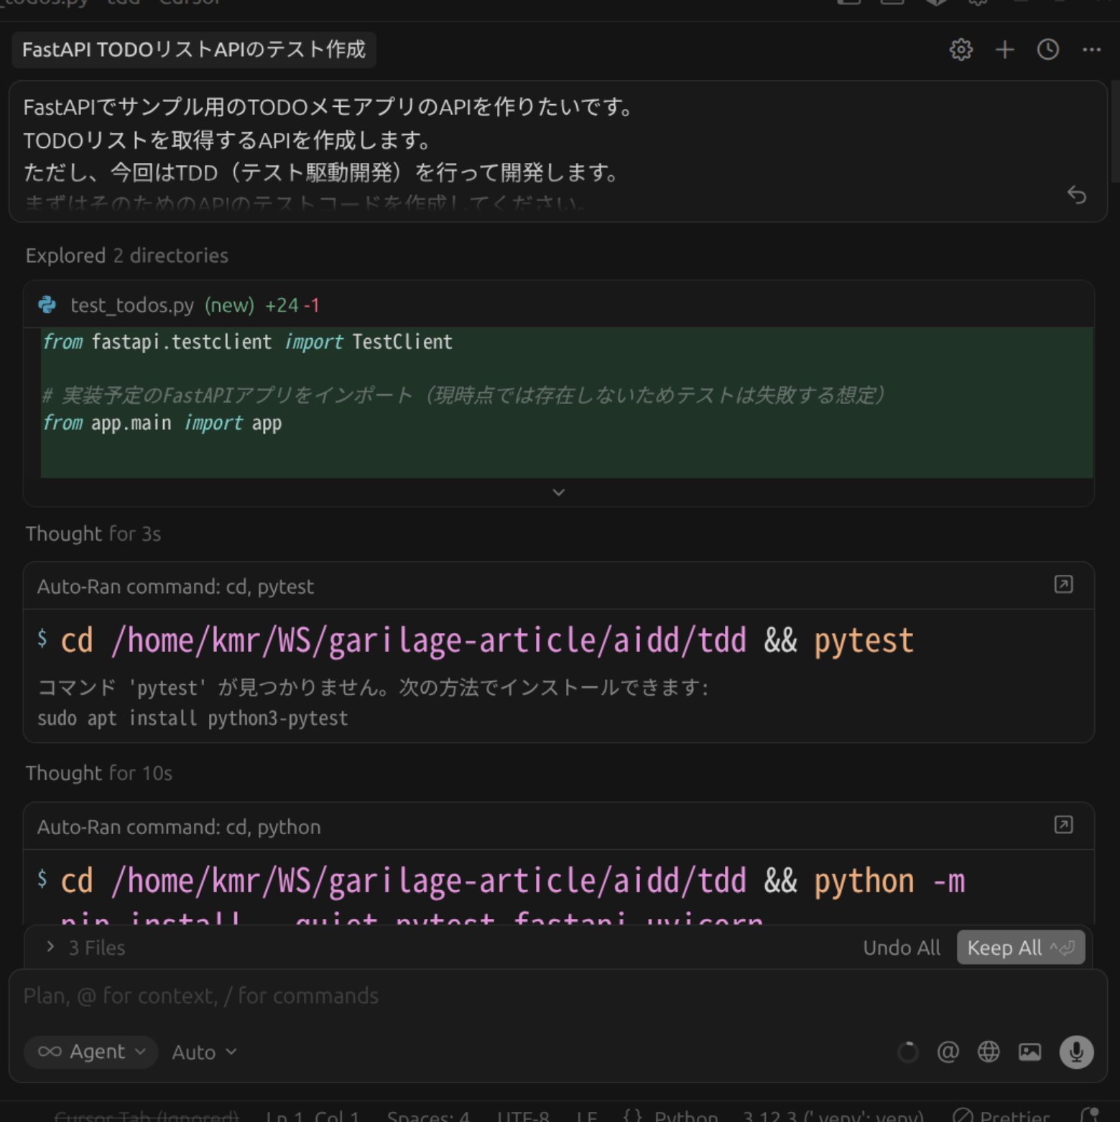Click the revert arrow beside the prompt
This screenshot has width=1120, height=1122.
click(x=1077, y=195)
